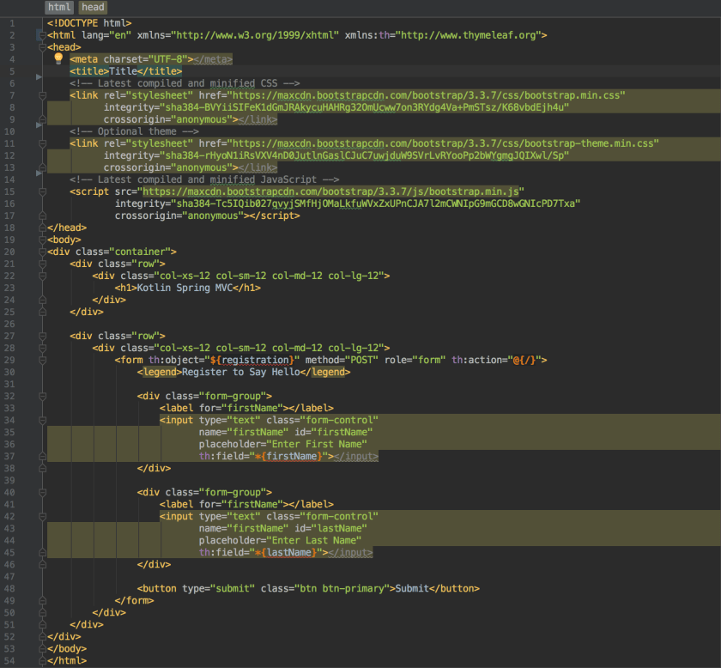Click fold-end marker at closing </head> tag
This screenshot has width=721, height=668.
(x=40, y=228)
